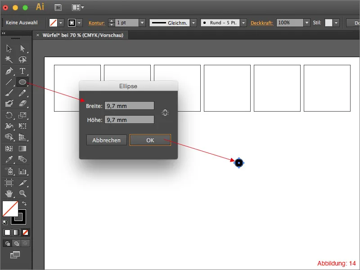
Task: Click the Breite input field
Action: click(x=129, y=106)
